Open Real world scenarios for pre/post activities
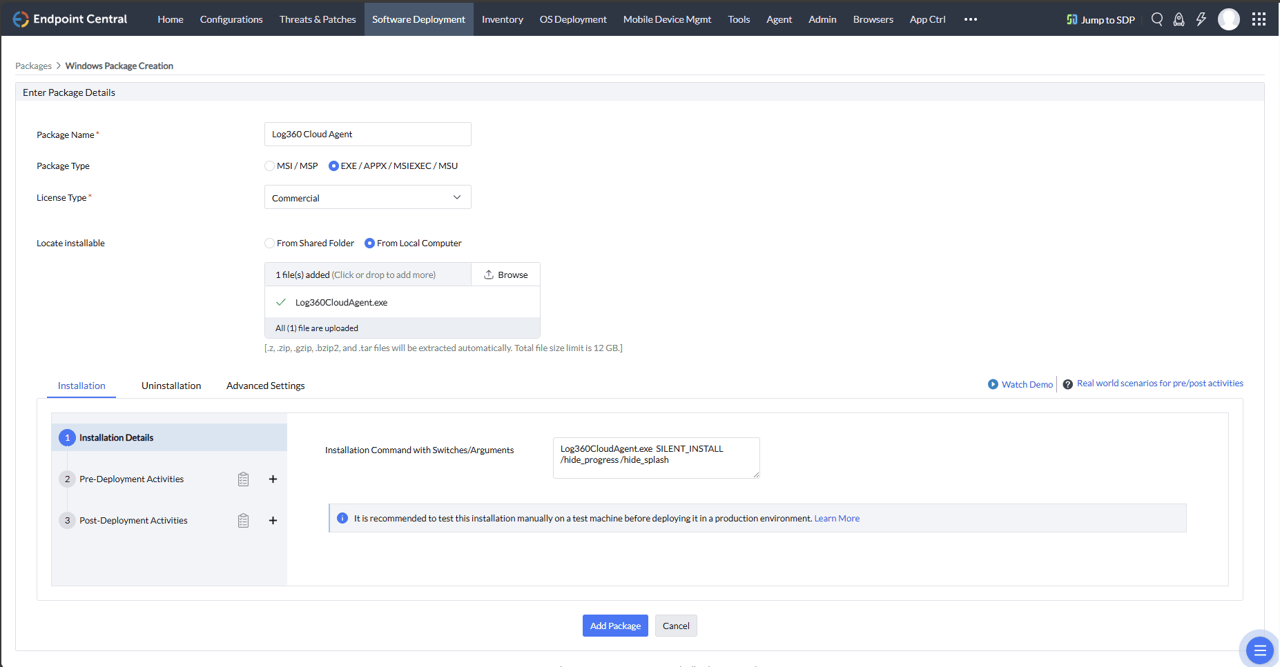Image resolution: width=1280 pixels, height=667 pixels. 1160,384
